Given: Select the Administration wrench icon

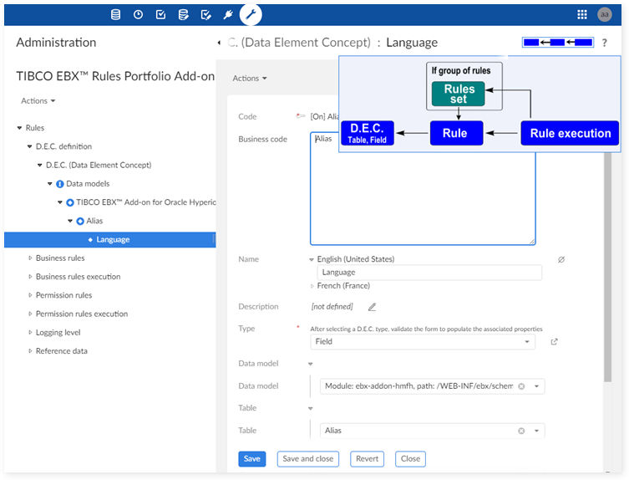Looking at the screenshot, I should 251,15.
